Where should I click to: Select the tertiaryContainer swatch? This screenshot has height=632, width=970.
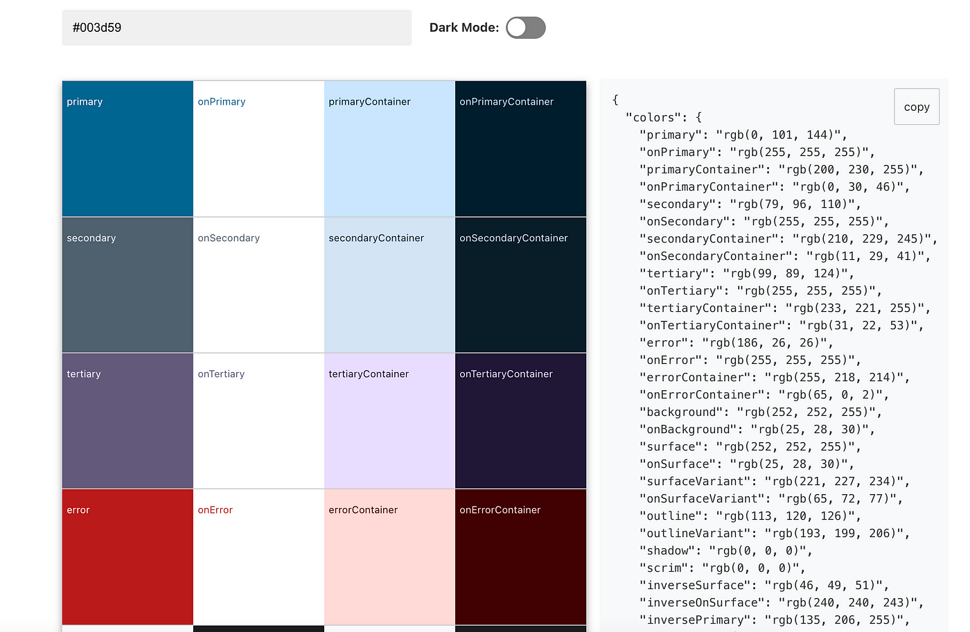pos(389,421)
